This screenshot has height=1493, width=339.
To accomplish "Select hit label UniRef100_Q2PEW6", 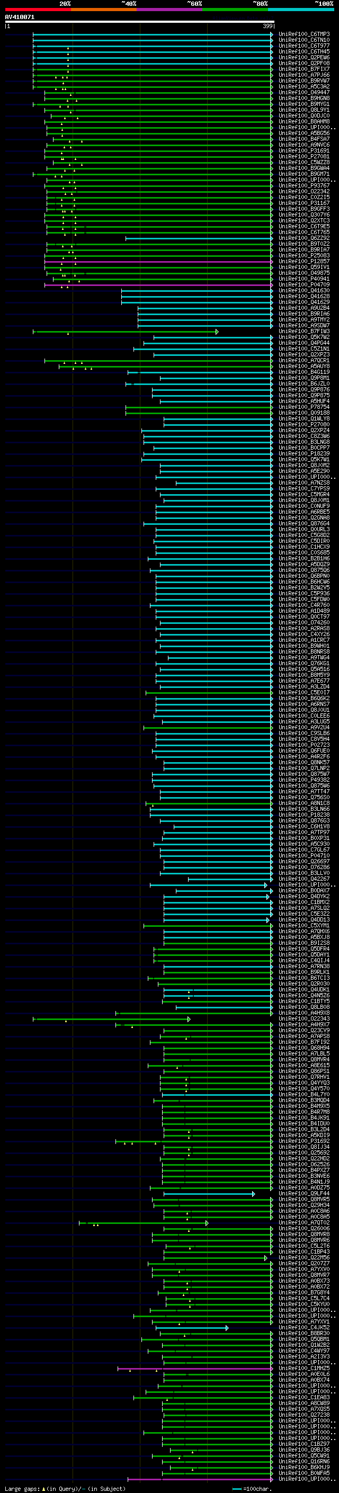I will coord(304,57).
